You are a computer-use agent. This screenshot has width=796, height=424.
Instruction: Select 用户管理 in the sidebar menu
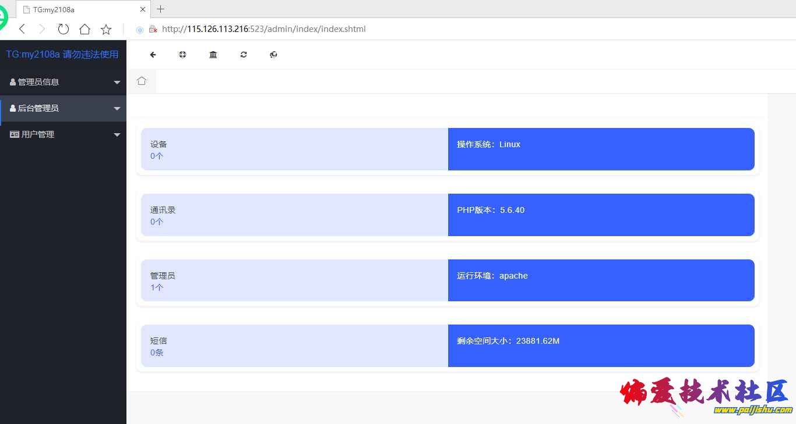[38, 134]
